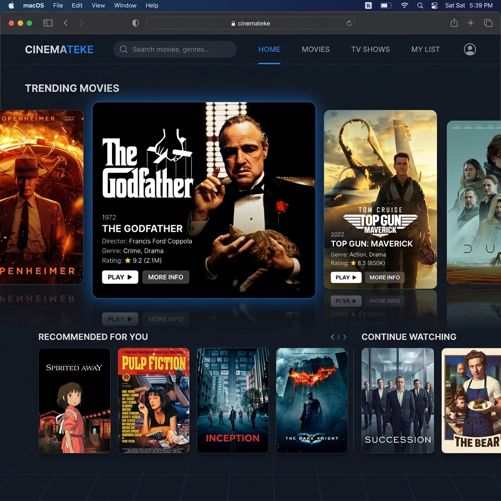
Task: Click the battery status icon
Action: [x=386, y=5]
